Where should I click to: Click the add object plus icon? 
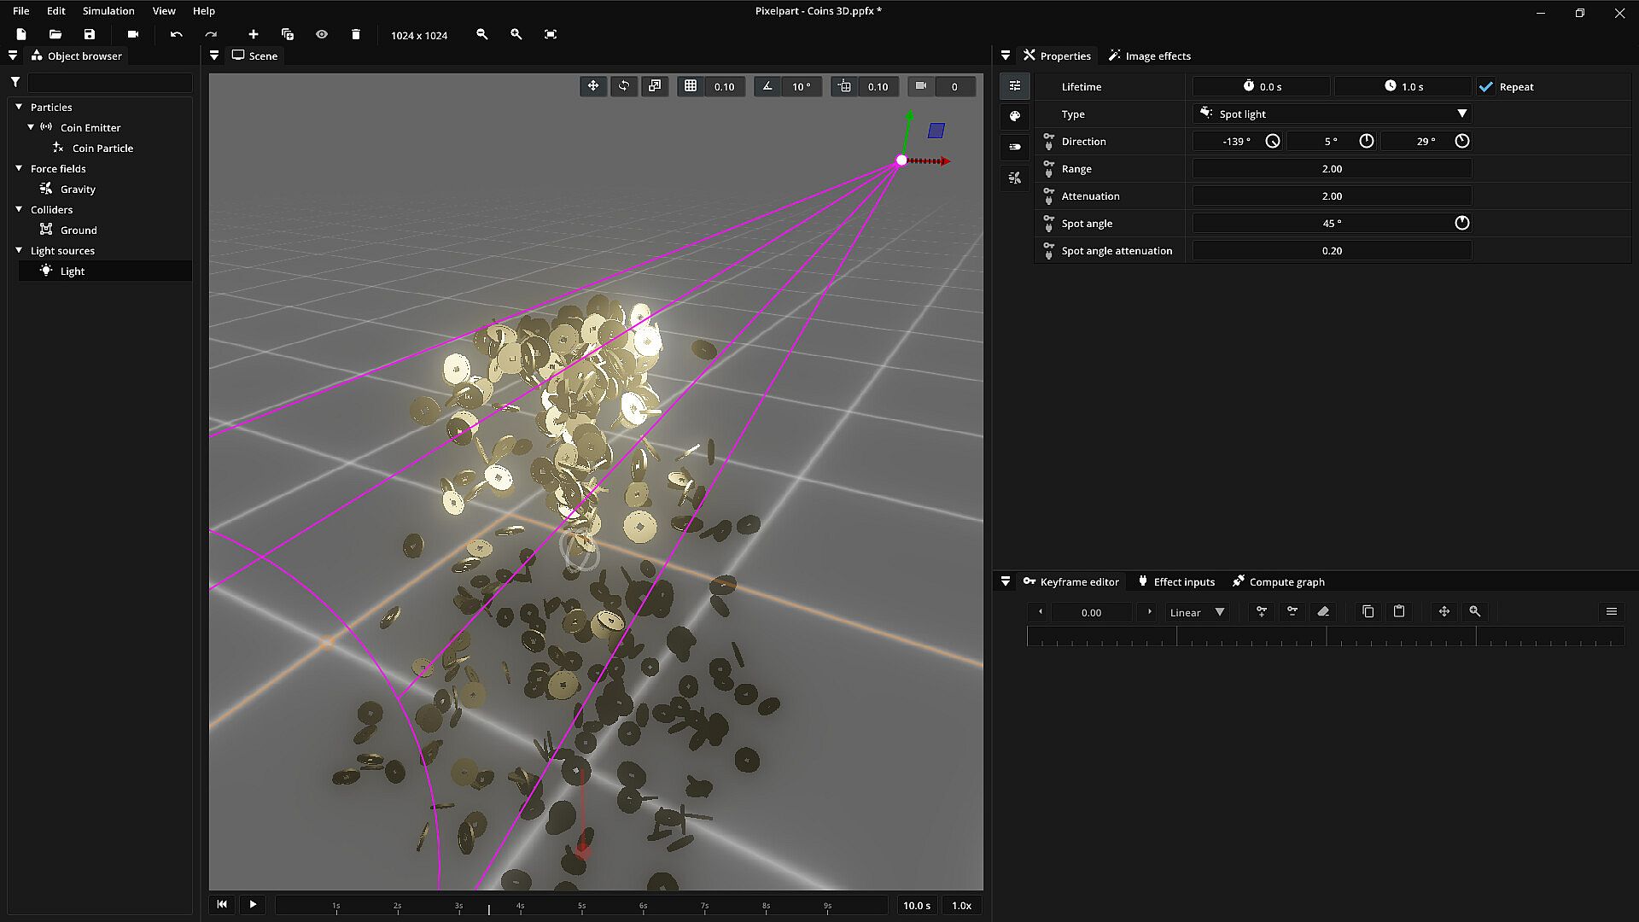coord(253,34)
